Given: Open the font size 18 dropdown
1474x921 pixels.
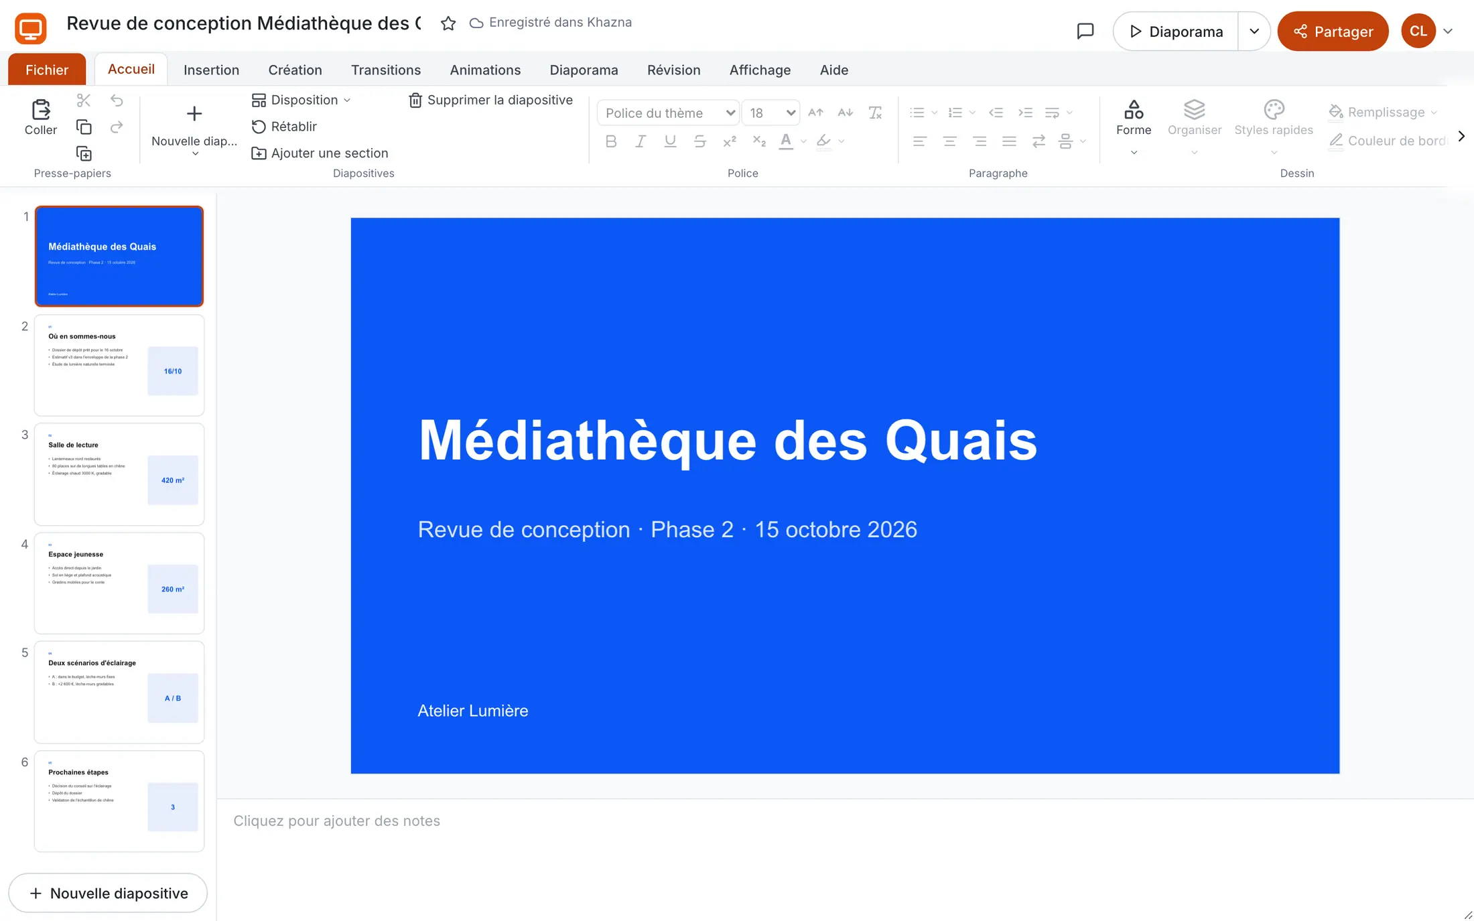Looking at the screenshot, I should pos(770,113).
